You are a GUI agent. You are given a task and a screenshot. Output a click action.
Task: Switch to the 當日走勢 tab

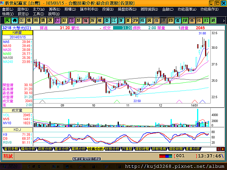pyautogui.click(x=11, y=149)
